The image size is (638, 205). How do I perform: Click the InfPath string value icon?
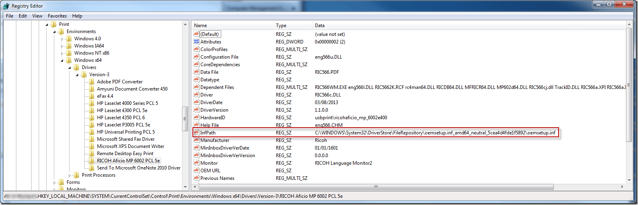click(x=196, y=132)
